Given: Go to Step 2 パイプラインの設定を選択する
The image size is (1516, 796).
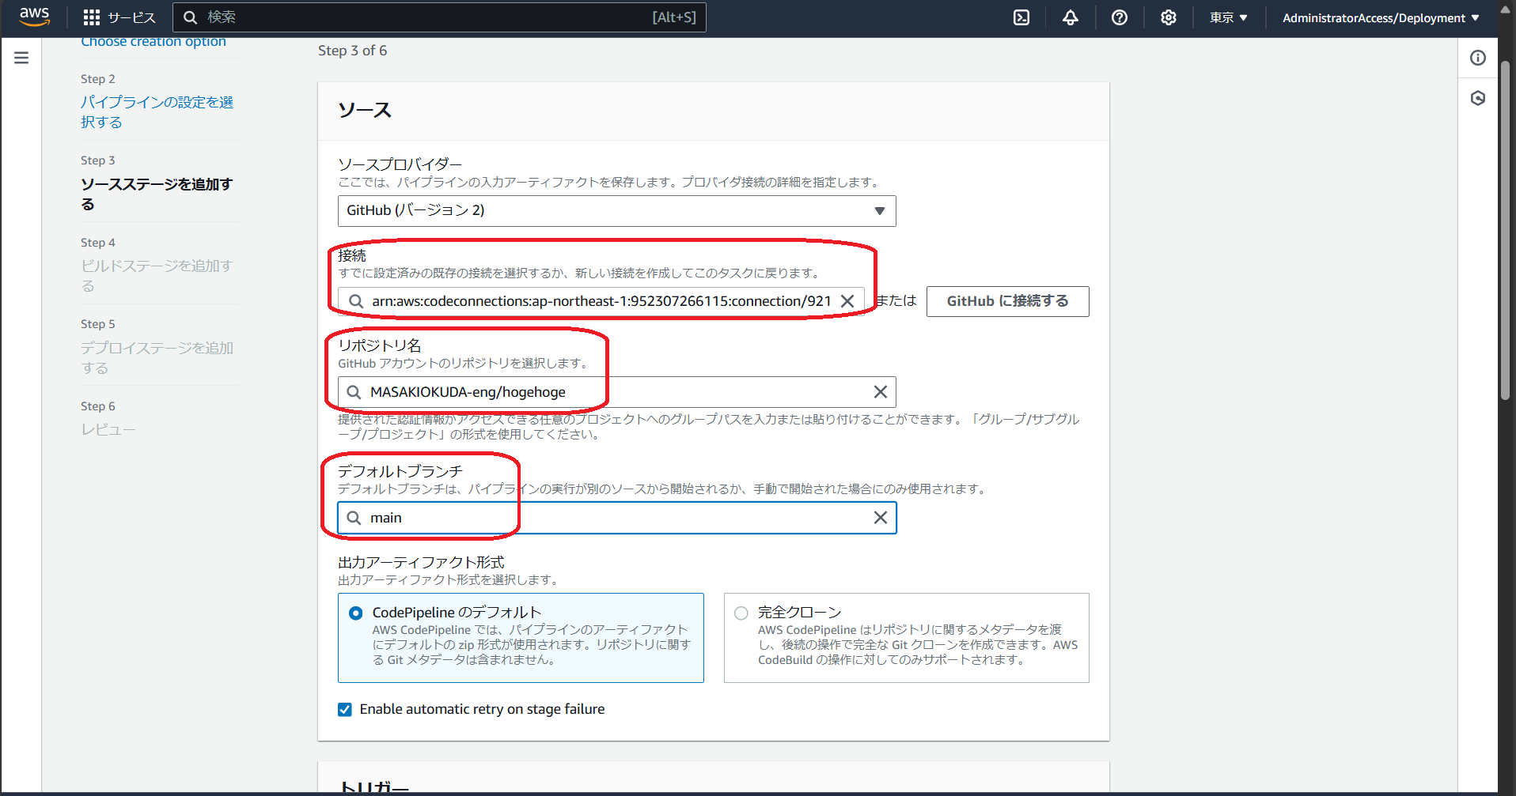Looking at the screenshot, I should coord(156,111).
